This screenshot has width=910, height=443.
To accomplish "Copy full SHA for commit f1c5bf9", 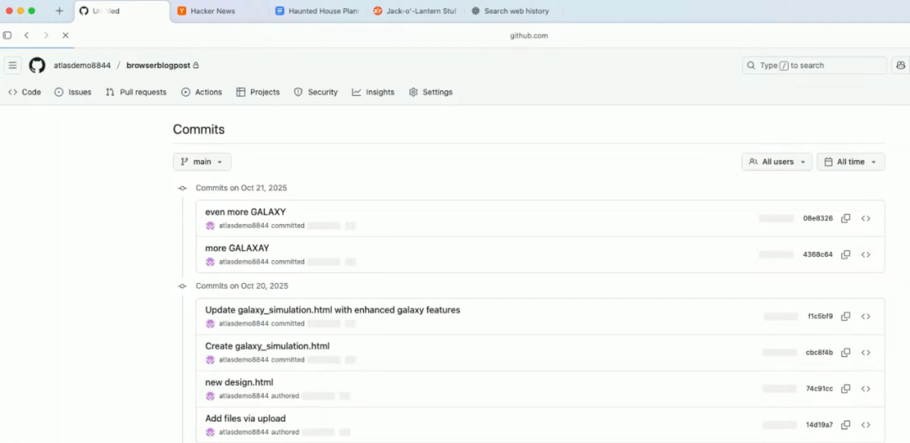I will 845,317.
